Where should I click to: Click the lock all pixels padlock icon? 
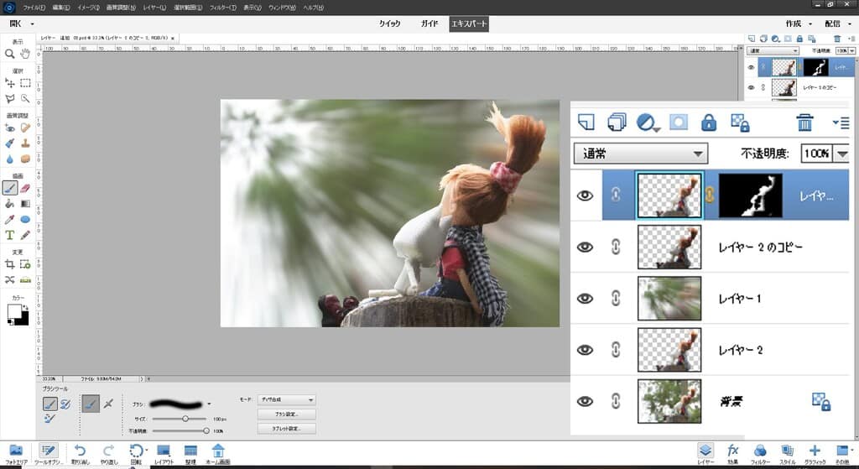point(708,122)
